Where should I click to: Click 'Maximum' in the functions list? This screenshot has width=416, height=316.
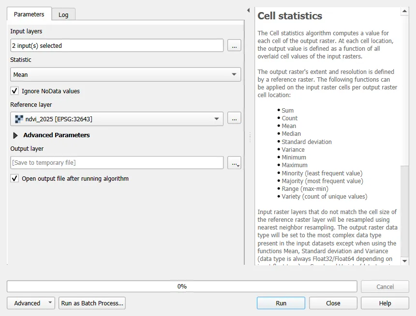pyautogui.click(x=295, y=165)
